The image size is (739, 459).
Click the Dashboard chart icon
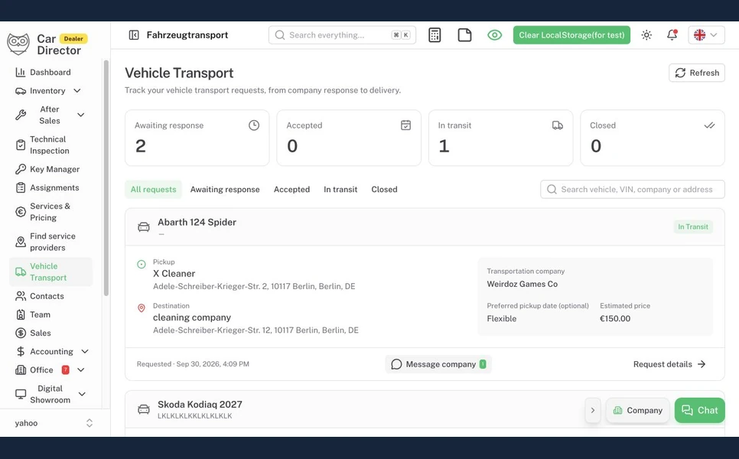(x=20, y=72)
